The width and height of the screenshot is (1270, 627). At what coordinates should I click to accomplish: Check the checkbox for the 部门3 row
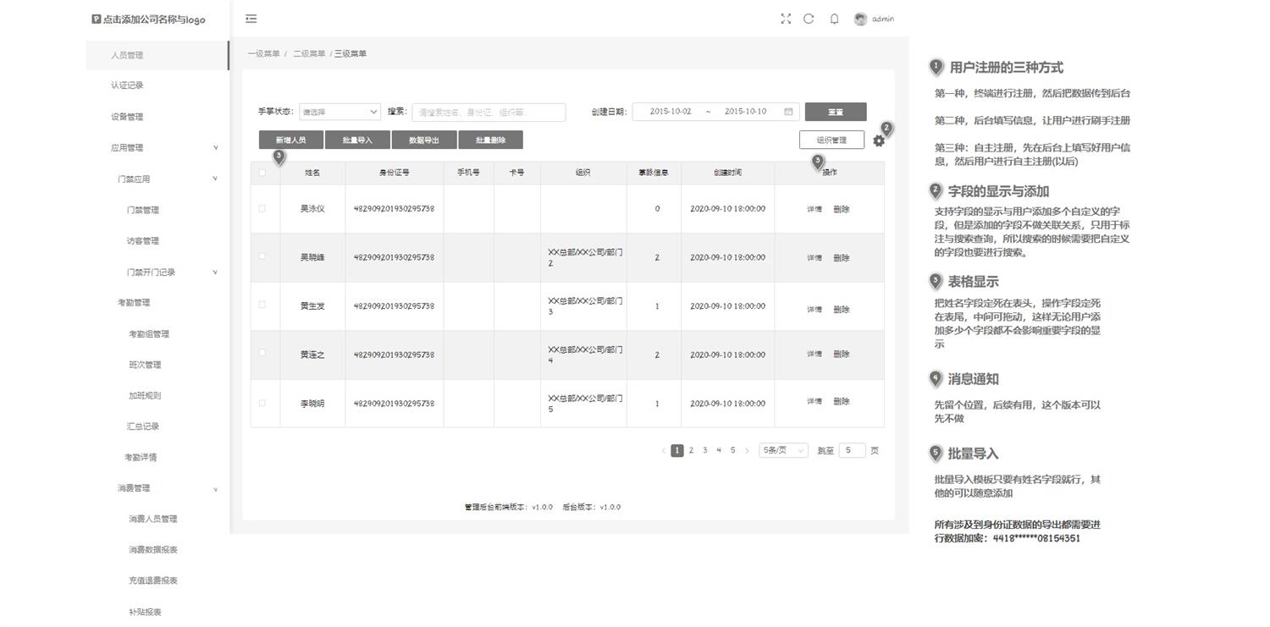[262, 305]
